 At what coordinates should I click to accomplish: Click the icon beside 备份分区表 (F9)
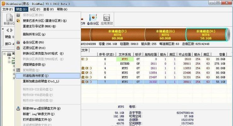18,43
